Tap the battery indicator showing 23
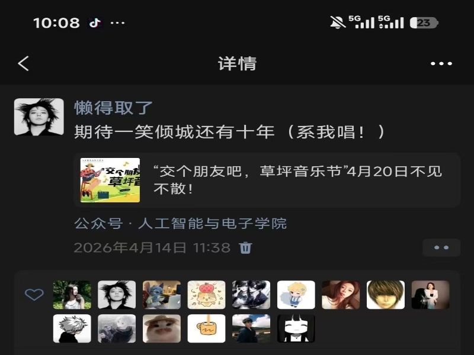474x355 pixels. pyautogui.click(x=424, y=23)
